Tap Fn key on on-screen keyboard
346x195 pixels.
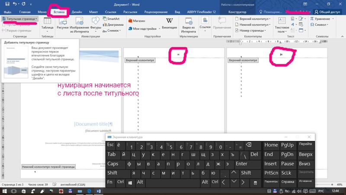click(x=110, y=182)
